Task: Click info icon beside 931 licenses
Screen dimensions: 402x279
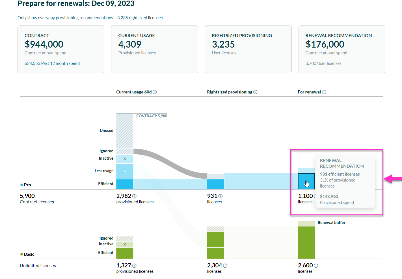Action: click(x=221, y=196)
